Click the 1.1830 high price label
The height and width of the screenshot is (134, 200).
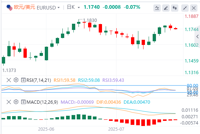pyautogui.click(x=90, y=20)
